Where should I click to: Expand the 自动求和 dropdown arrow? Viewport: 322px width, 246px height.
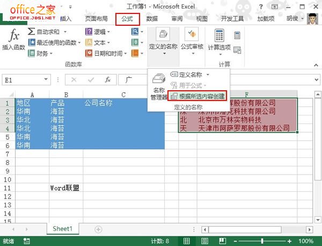(x=65, y=32)
